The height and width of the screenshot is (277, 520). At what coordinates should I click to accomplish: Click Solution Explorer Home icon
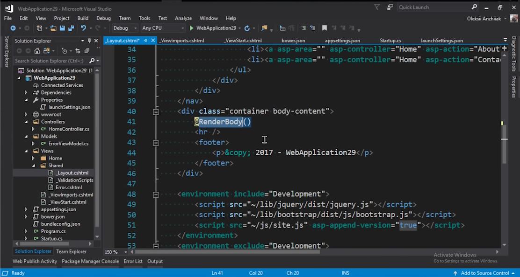(x=37, y=51)
